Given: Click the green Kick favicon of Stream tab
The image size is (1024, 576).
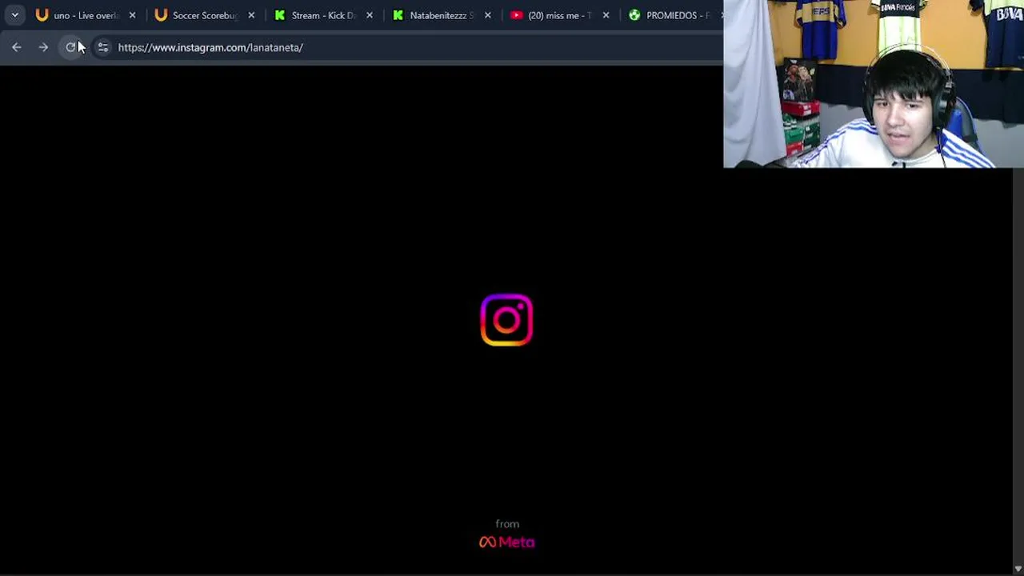Looking at the screenshot, I should point(279,15).
